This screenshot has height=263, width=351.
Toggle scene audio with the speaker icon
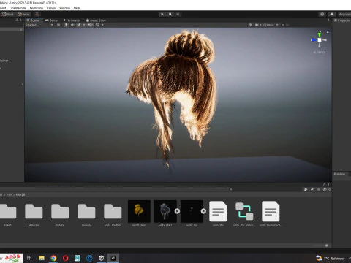click(72, 25)
